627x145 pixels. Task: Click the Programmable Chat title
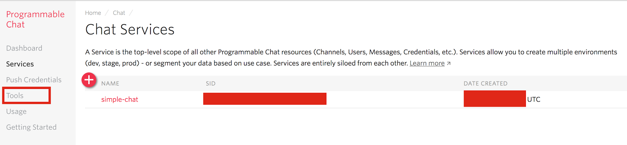(x=35, y=19)
